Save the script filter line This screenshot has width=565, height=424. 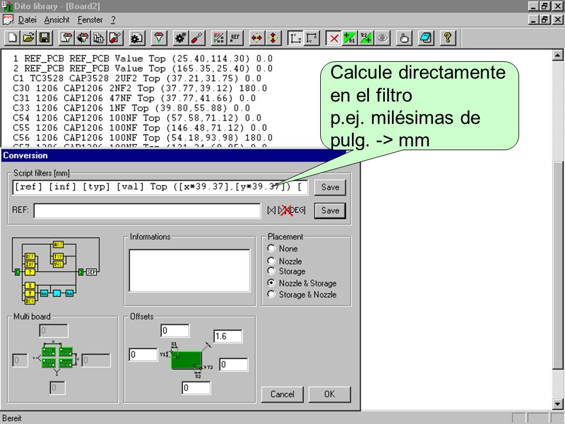tap(330, 187)
